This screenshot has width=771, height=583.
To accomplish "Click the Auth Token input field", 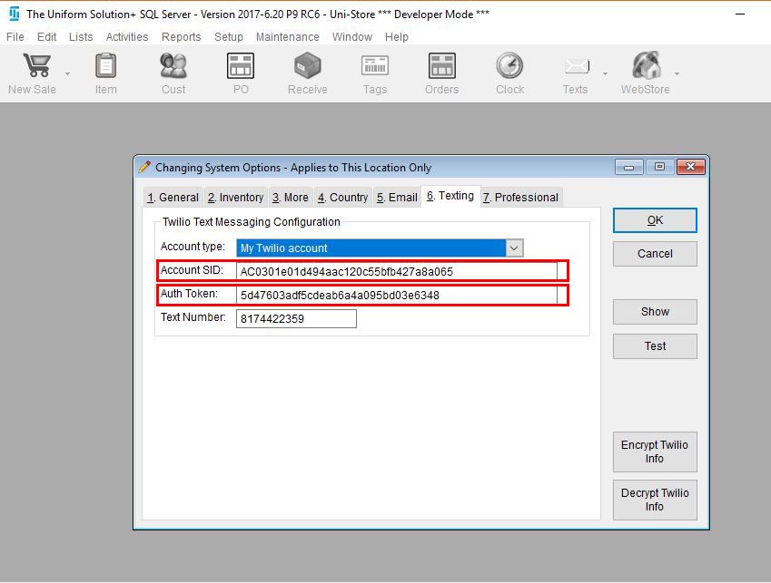I will click(x=396, y=295).
